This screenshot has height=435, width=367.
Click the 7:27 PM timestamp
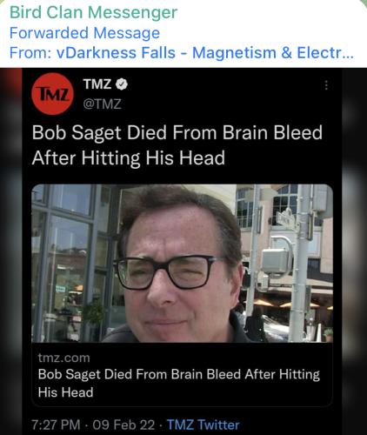tap(56, 425)
